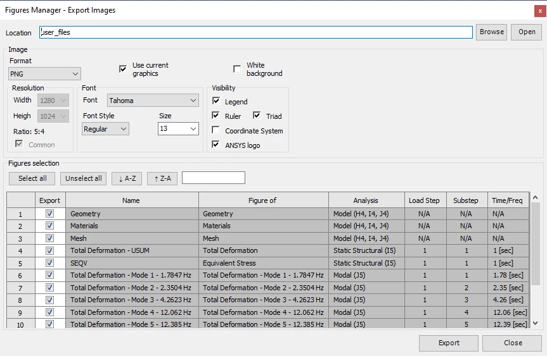Viewport: 547px width, 356px height.
Task: Click the Figure of column header
Action: [x=264, y=200]
